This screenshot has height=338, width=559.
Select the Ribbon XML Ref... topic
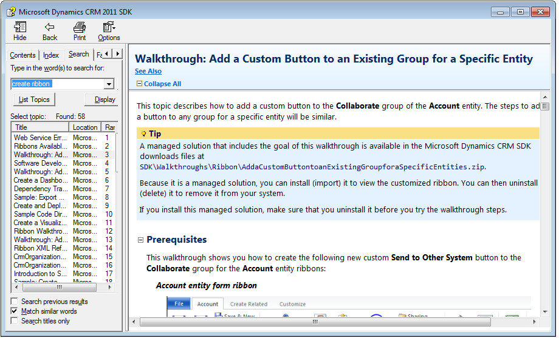pyautogui.click(x=40, y=248)
